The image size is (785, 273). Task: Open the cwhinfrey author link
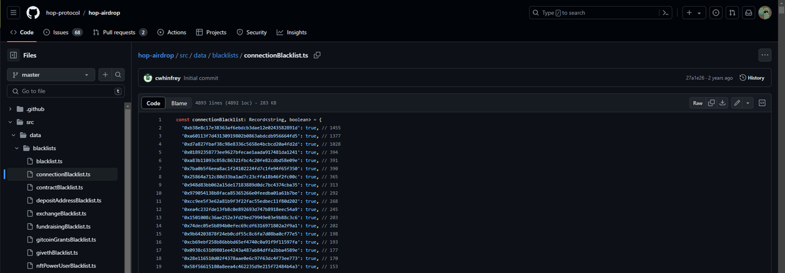tap(167, 78)
